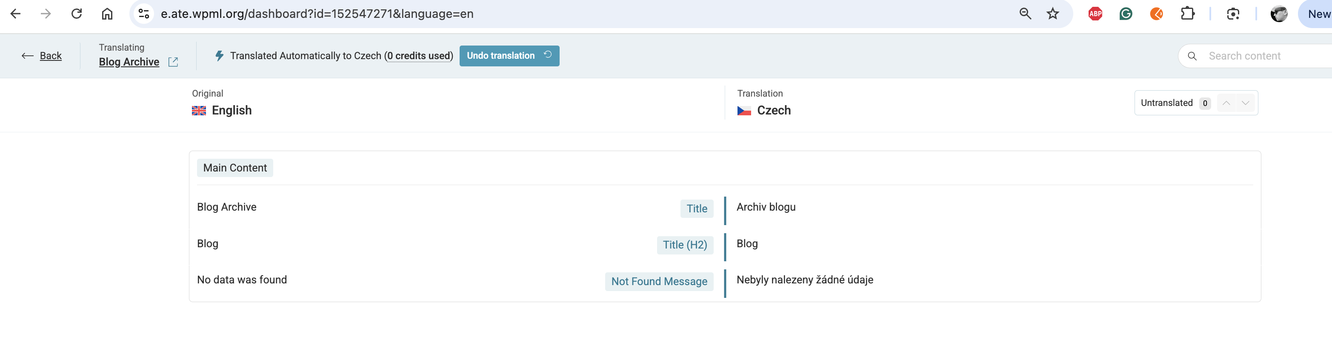Image resolution: width=1332 pixels, height=360 pixels.
Task: Open the Blog Archive page link
Action: [129, 62]
